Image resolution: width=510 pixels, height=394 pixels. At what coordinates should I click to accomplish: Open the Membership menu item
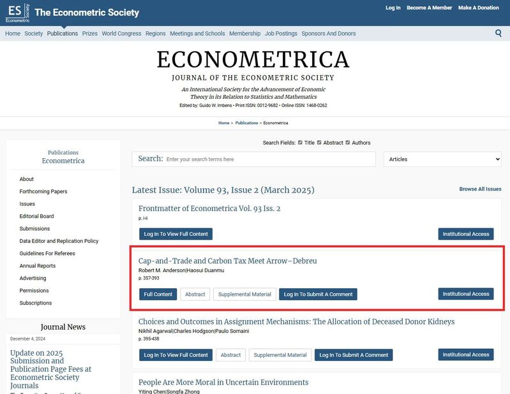(245, 33)
